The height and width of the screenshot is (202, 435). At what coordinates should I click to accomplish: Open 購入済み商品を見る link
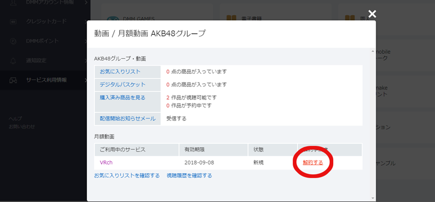[x=123, y=98]
